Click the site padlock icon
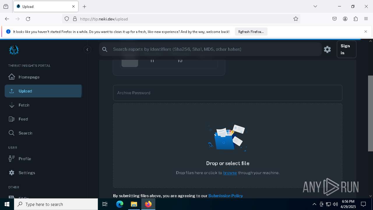 (x=75, y=19)
